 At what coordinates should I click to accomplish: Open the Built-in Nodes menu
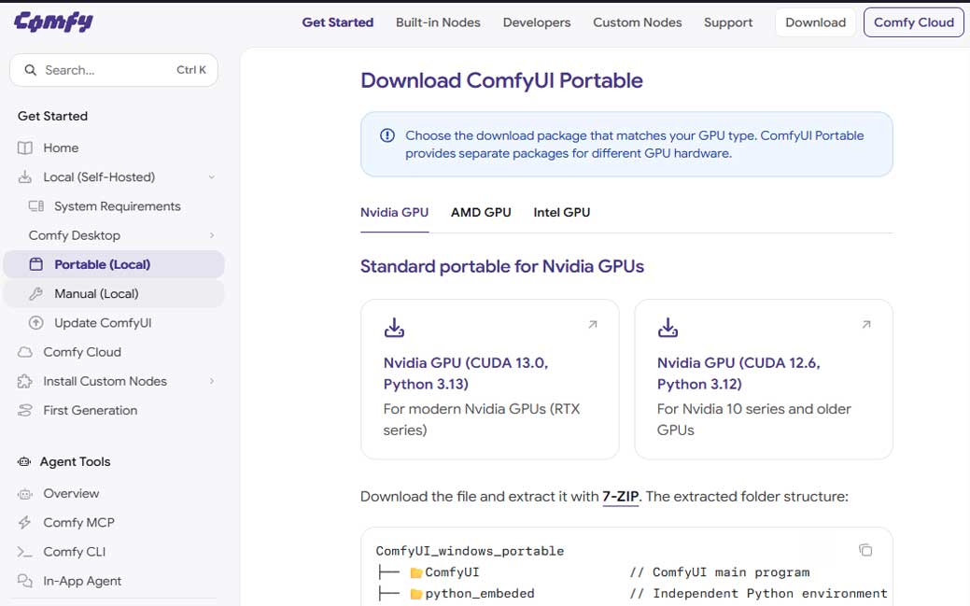tap(438, 22)
